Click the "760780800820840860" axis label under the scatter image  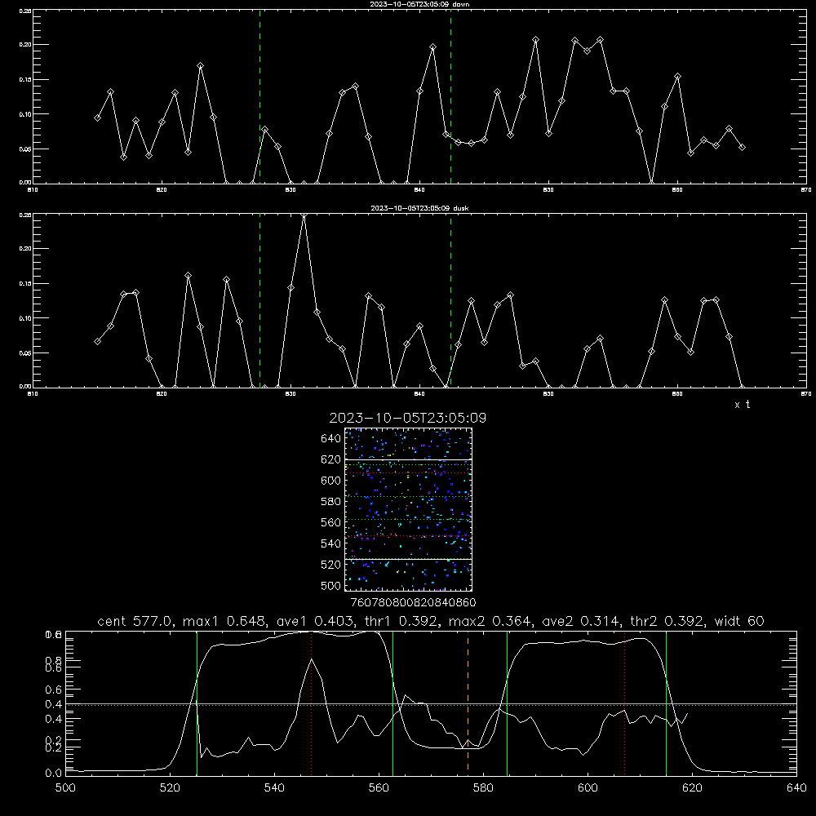point(413,603)
